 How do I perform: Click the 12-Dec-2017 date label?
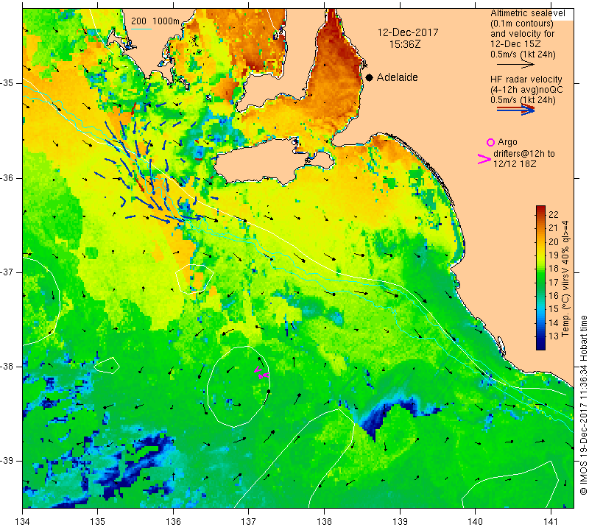[408, 32]
